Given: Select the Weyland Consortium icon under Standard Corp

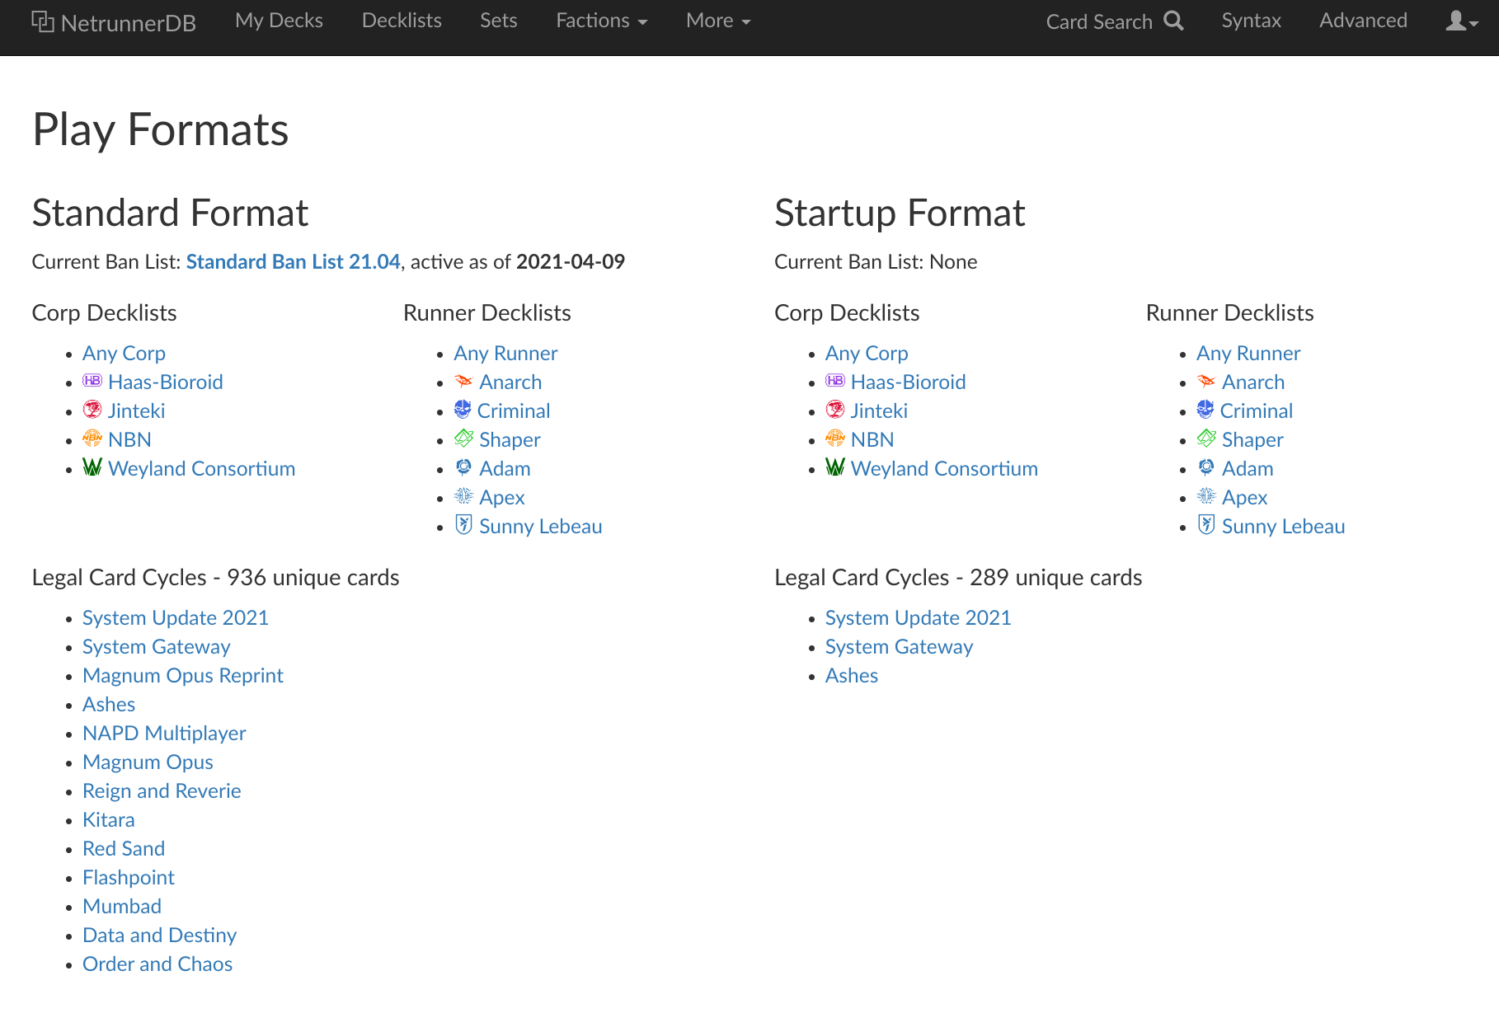Looking at the screenshot, I should point(92,467).
